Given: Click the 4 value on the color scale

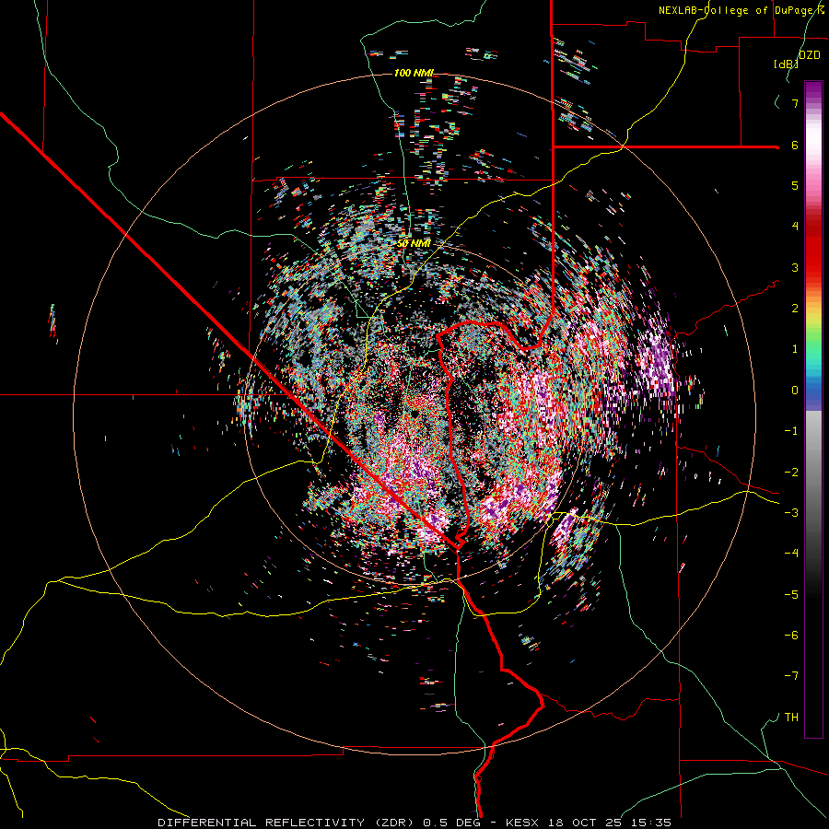Looking at the screenshot, I should [795, 227].
